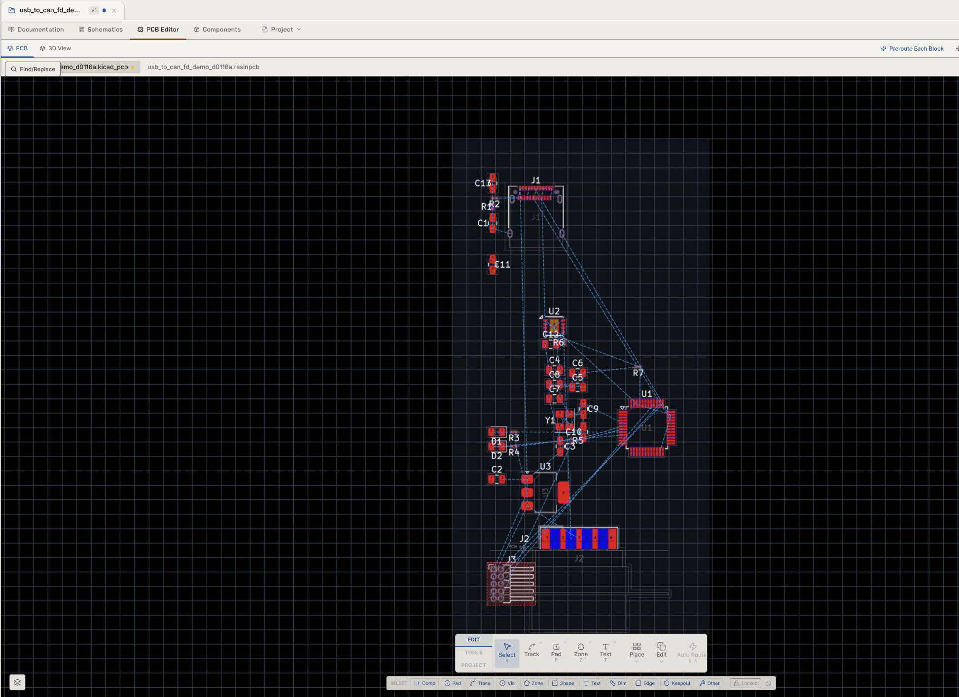Click the D1 diode label
This screenshot has height=697, width=959.
pyautogui.click(x=496, y=442)
